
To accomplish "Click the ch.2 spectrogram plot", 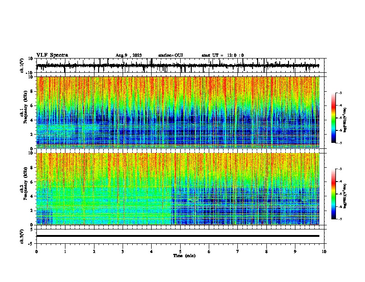I will coord(178,189).
